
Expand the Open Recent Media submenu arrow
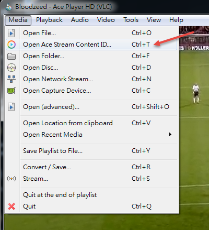170,135
